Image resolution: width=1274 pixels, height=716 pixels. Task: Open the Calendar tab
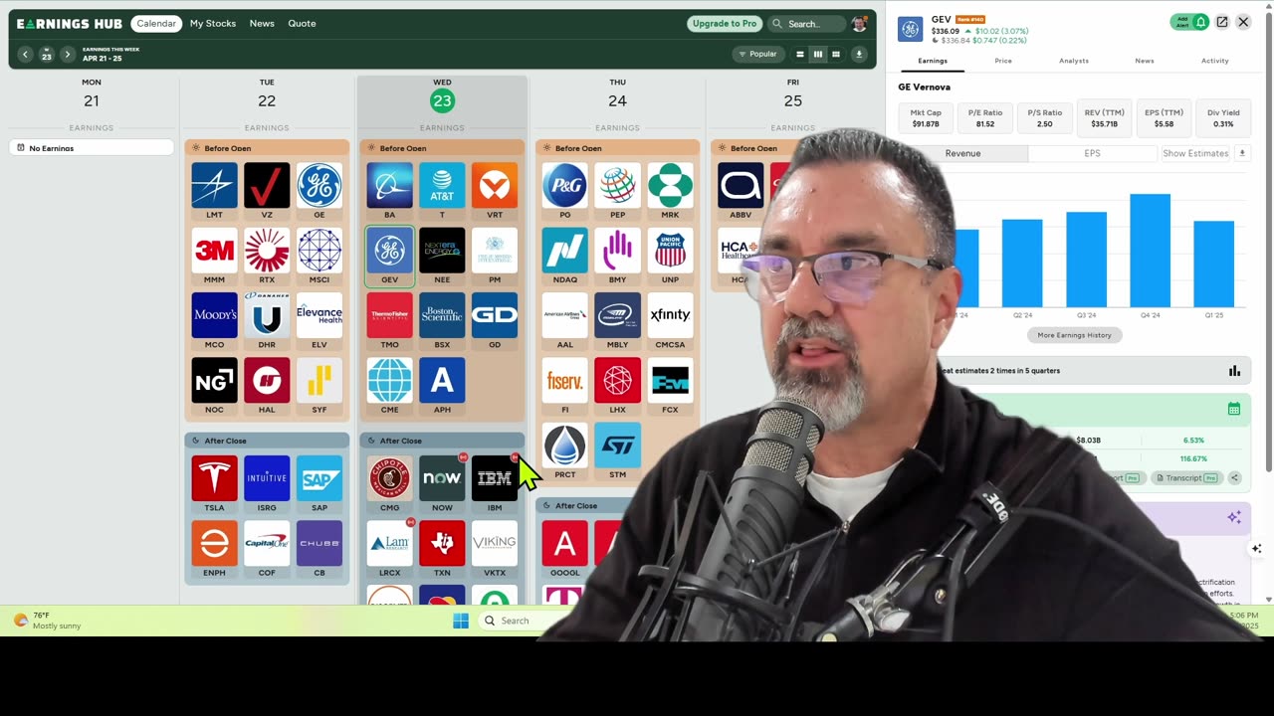[156, 23]
